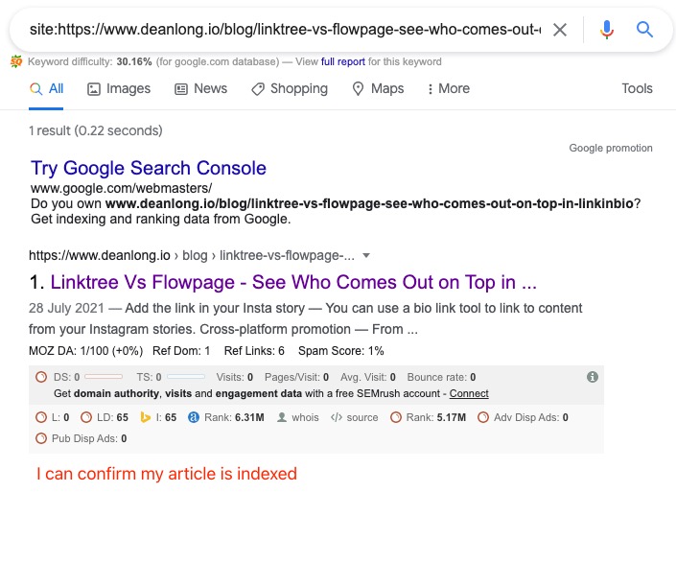Expand the result URL dropdown arrow
Screen dimensions: 676x586
366,256
